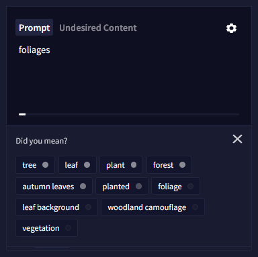Select the leaf background suggestion
Screen dimensions: 258x257
click(x=56, y=207)
